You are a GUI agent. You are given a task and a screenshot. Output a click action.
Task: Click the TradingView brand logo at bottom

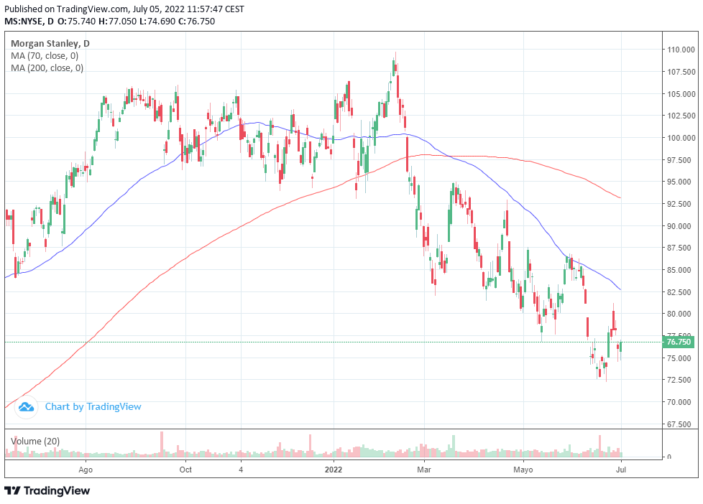point(47,491)
